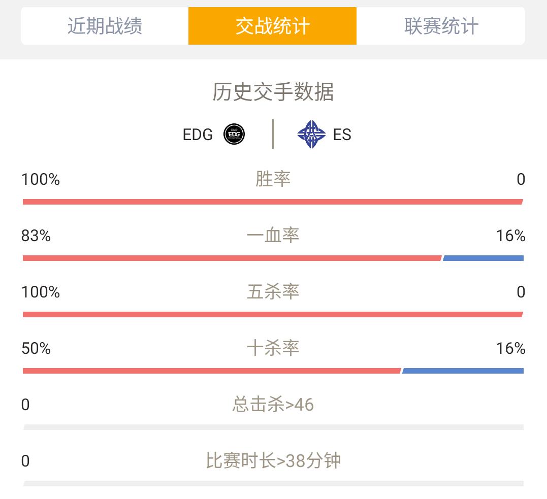Screen dimensions: 547x499
Task: Click the blue segment of 一血率 bar
Action: click(x=484, y=258)
